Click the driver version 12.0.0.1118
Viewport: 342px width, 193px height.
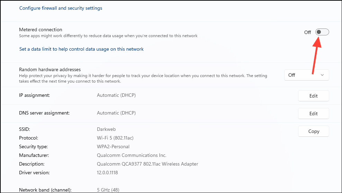click(107, 173)
